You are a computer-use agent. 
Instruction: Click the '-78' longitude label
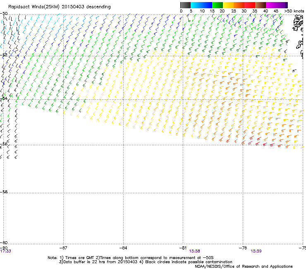[243, 248]
